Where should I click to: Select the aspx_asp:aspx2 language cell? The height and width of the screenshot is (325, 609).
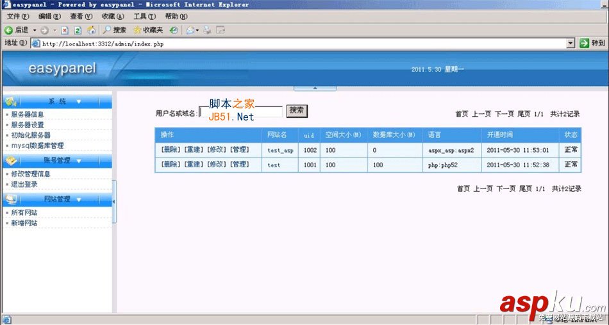click(x=451, y=150)
